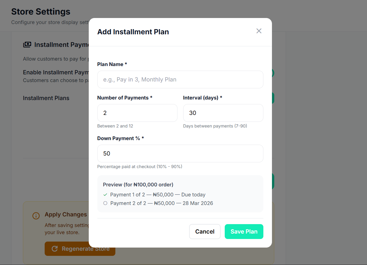367x265 pixels.
Task: Click the info icon in the Apply Changes notice
Action: [36, 216]
